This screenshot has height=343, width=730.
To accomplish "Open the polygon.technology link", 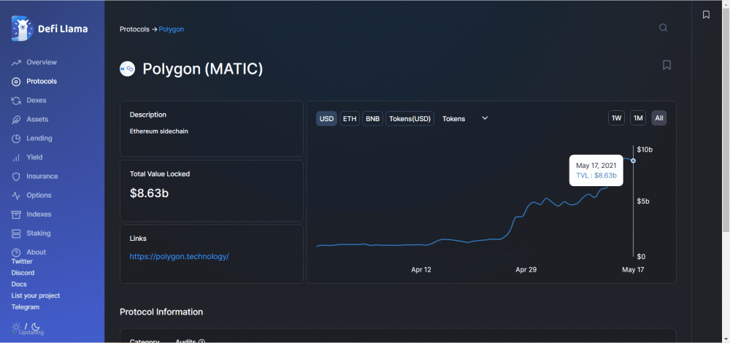I will click(x=179, y=257).
